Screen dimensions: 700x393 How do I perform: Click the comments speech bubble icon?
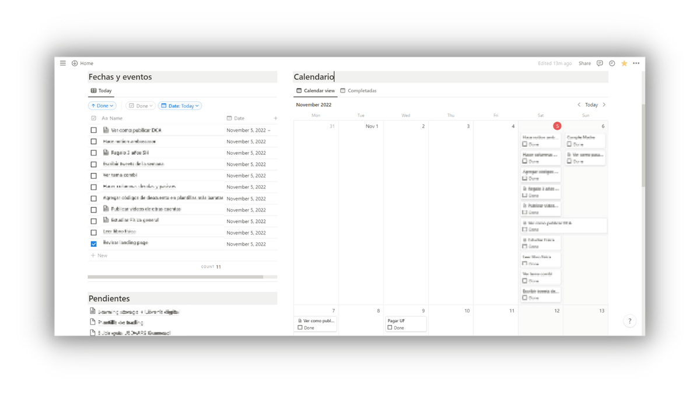click(600, 63)
